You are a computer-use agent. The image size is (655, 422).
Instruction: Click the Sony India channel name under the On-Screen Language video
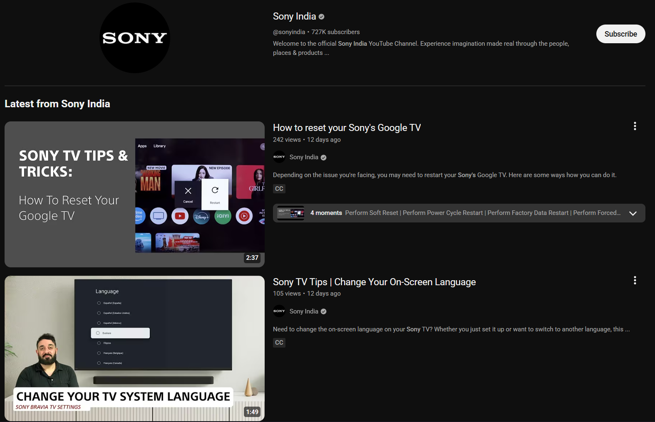click(x=304, y=311)
